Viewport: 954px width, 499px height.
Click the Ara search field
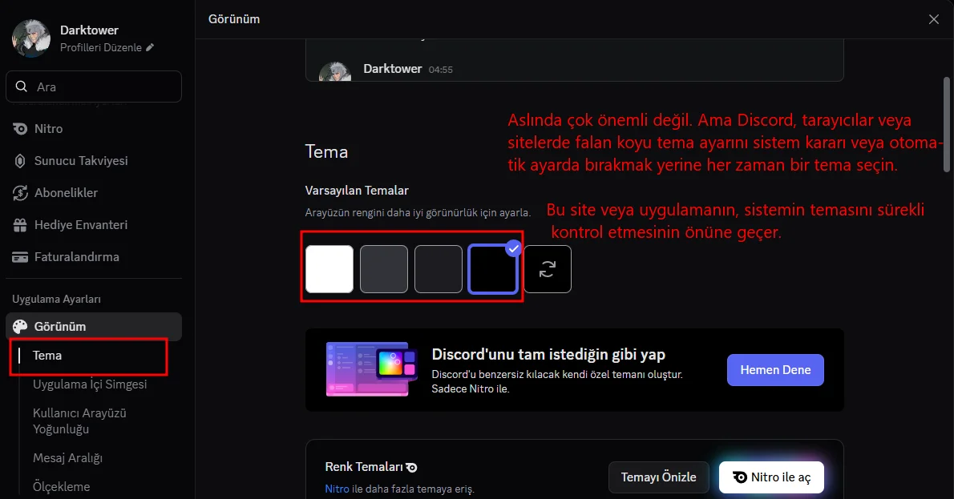(x=94, y=87)
